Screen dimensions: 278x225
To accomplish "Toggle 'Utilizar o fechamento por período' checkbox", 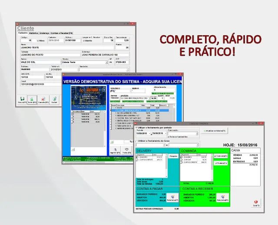I will 136,127.
